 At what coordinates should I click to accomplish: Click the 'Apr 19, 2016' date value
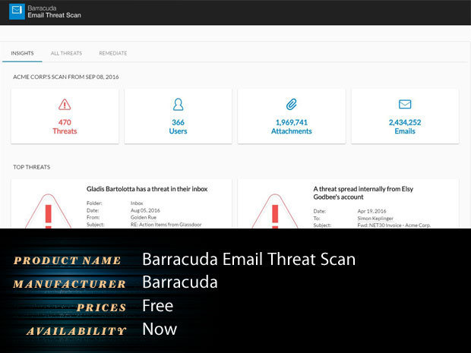[372, 211]
